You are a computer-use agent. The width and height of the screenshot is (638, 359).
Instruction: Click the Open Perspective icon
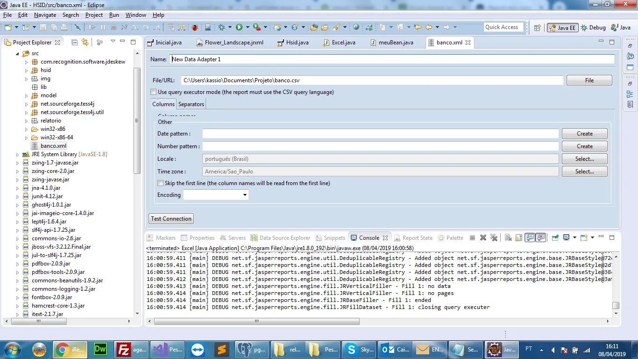click(x=538, y=28)
